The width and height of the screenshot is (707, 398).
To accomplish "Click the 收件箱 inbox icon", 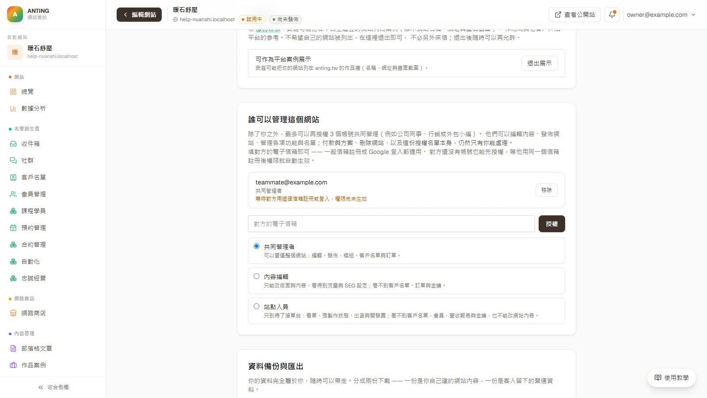I will [x=13, y=144].
